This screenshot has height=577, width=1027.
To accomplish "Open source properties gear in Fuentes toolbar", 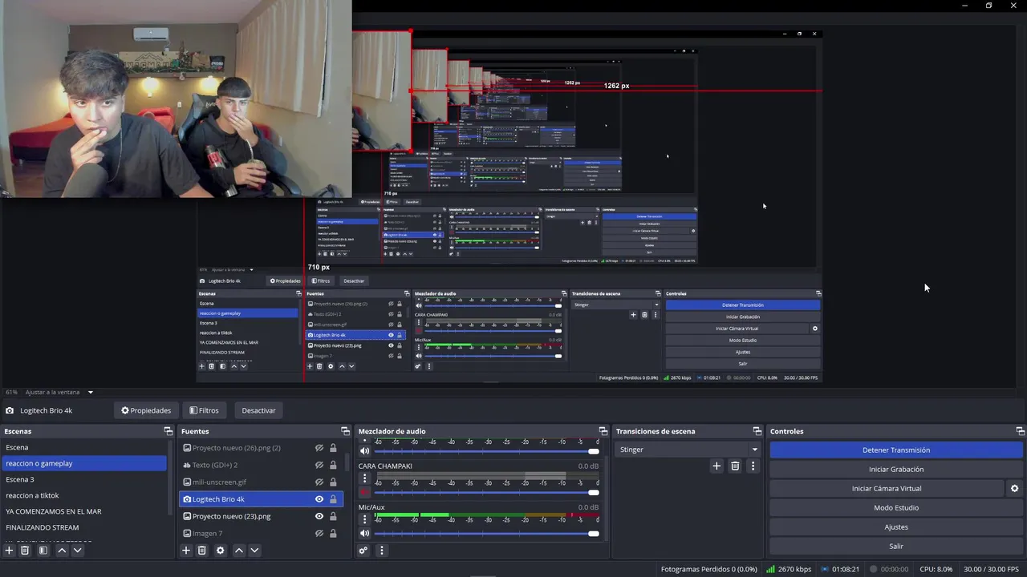I will pos(220,551).
